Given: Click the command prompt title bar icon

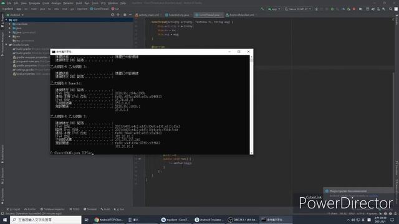Looking at the screenshot, I should (x=54, y=52).
